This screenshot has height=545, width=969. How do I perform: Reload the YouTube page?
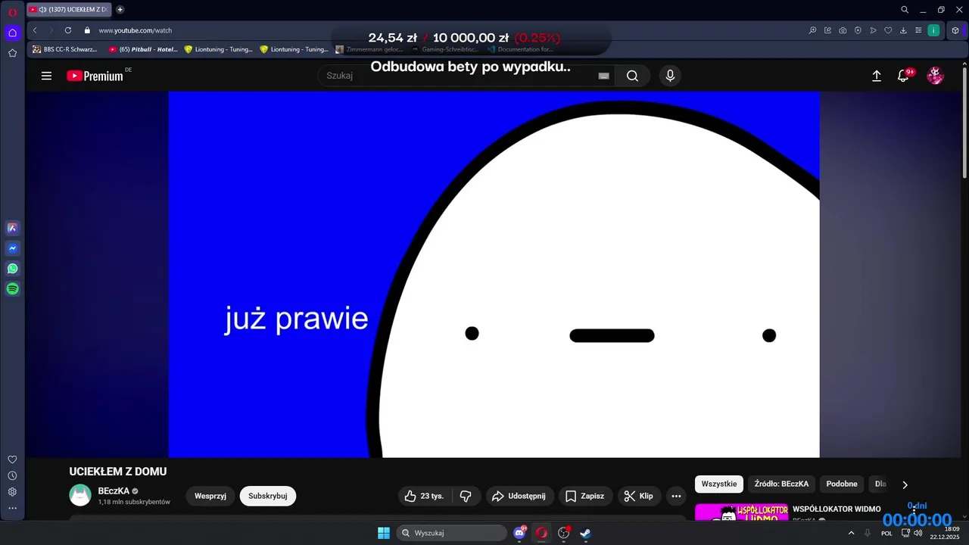68,30
